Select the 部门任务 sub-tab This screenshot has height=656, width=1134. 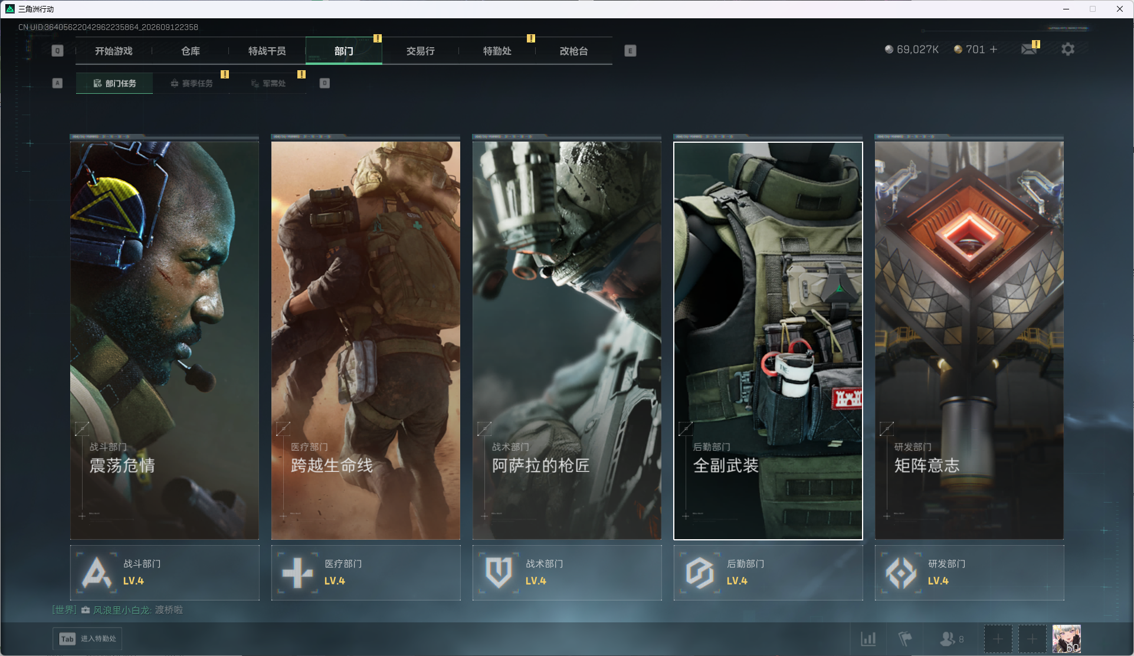point(114,83)
